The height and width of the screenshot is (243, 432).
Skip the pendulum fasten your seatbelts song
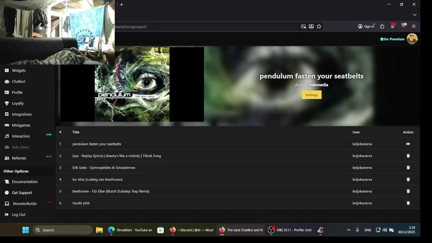(408, 144)
